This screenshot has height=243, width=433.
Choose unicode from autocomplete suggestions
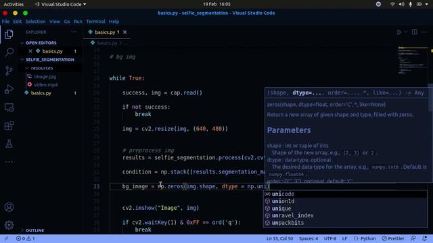tap(345, 194)
